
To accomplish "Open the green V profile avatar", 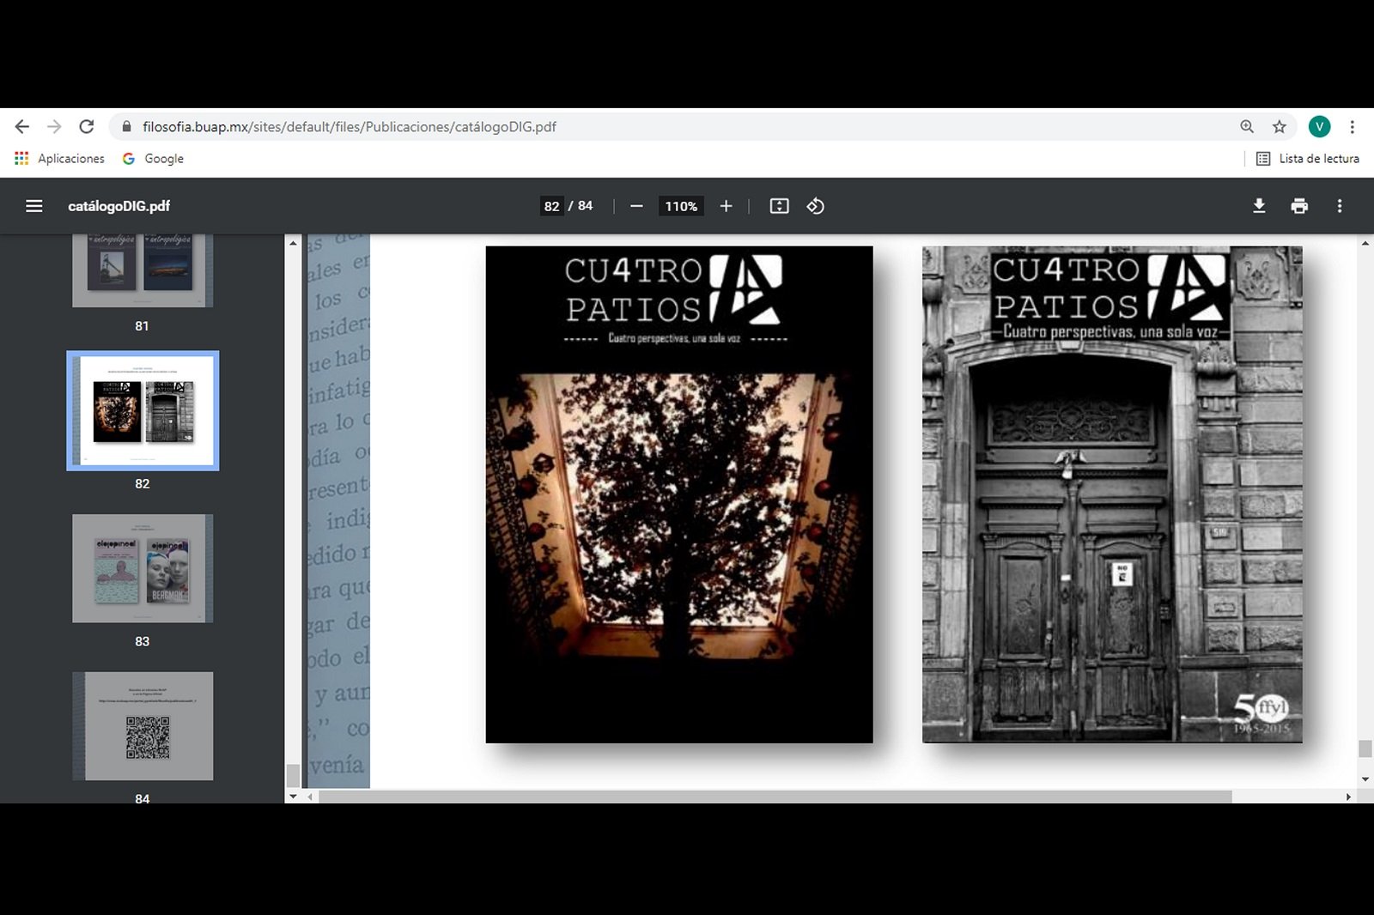I will pos(1320,127).
